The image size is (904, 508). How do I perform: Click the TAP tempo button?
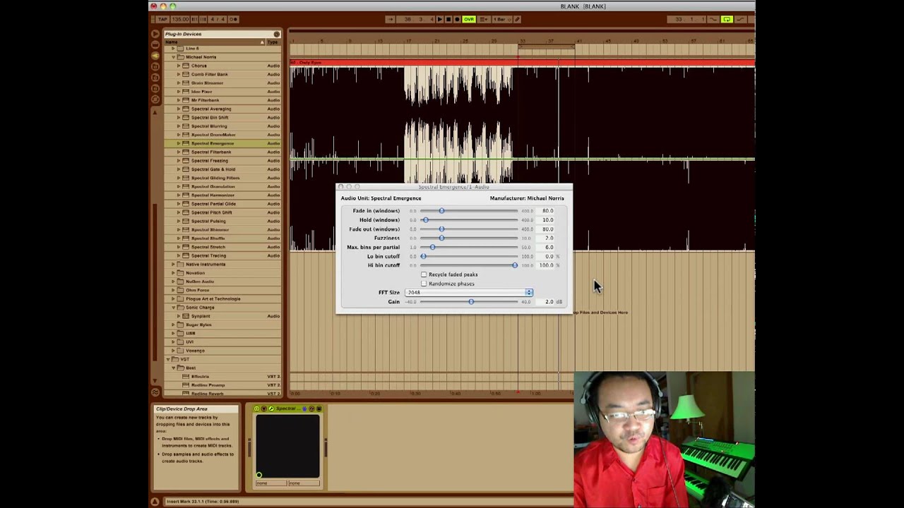tap(162, 19)
